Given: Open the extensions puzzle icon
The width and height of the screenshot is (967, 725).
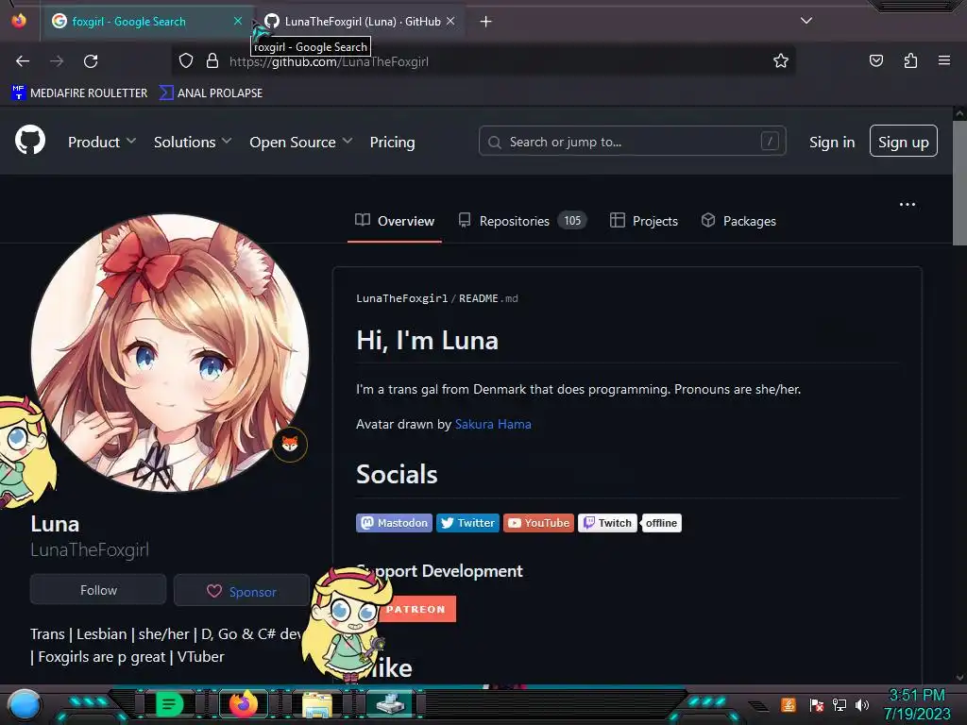Looking at the screenshot, I should [910, 60].
